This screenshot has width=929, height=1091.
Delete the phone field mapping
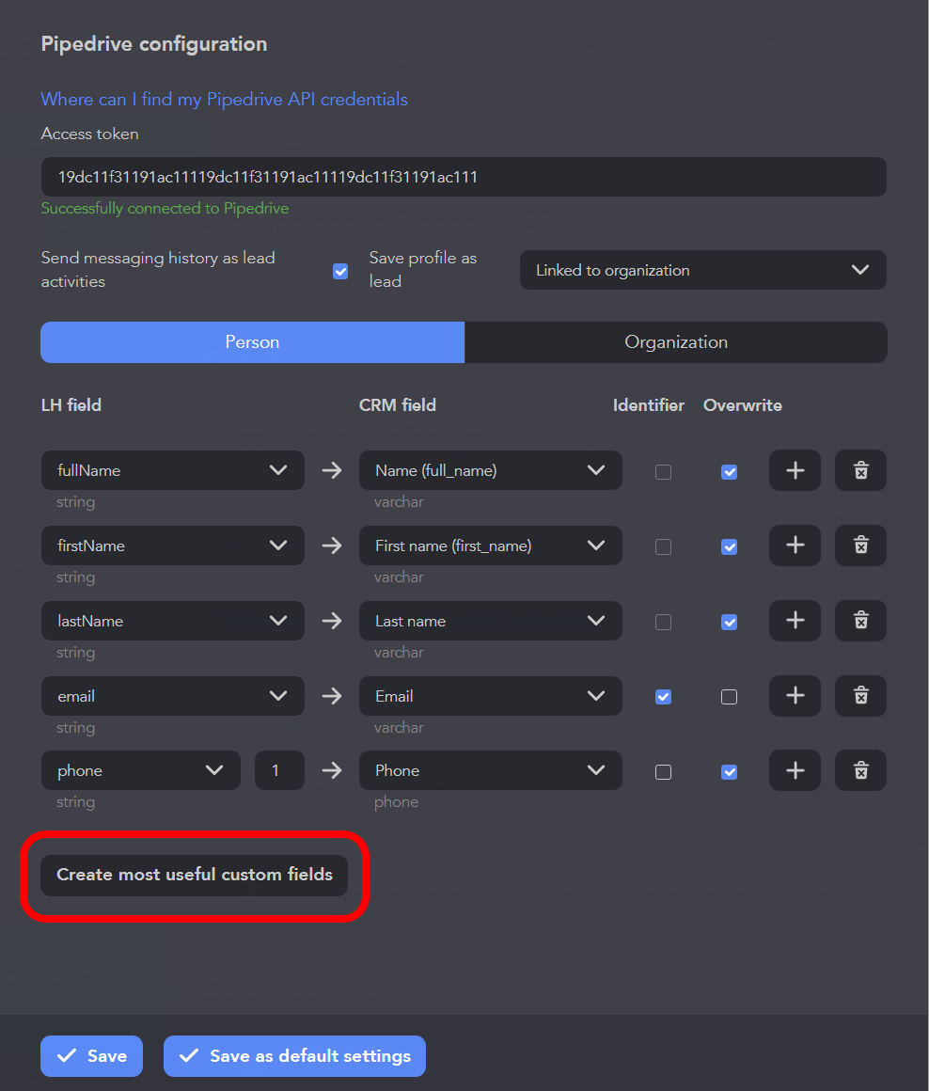click(861, 770)
